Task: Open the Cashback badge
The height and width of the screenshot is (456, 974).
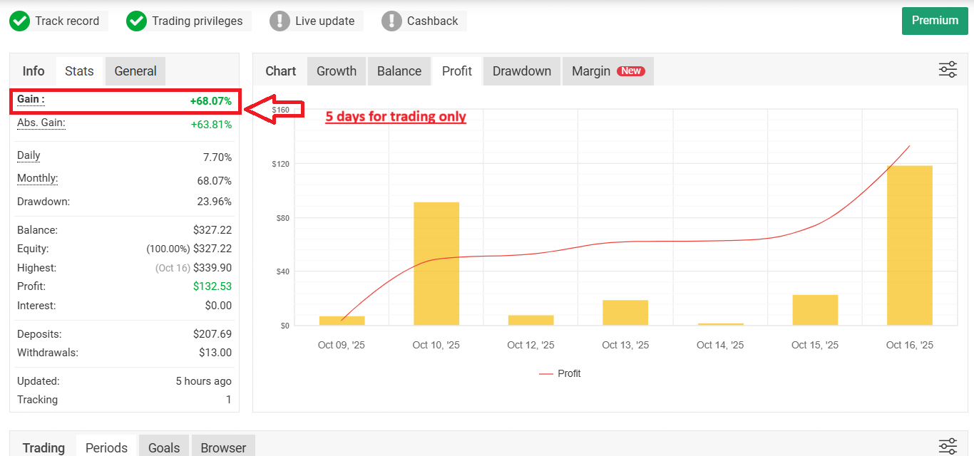Action: (x=424, y=21)
